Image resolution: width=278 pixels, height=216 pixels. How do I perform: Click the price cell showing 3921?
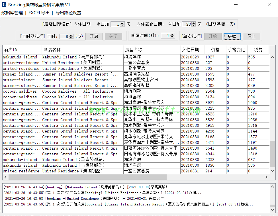tap(215, 103)
